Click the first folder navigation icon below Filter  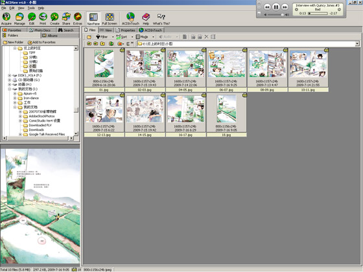(89, 43)
